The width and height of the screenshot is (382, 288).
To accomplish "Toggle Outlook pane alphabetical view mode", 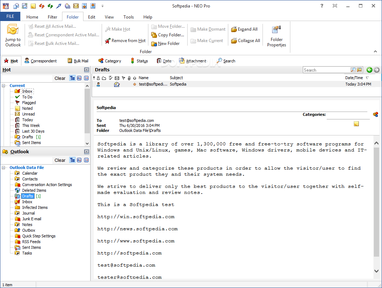I will click(79, 160).
